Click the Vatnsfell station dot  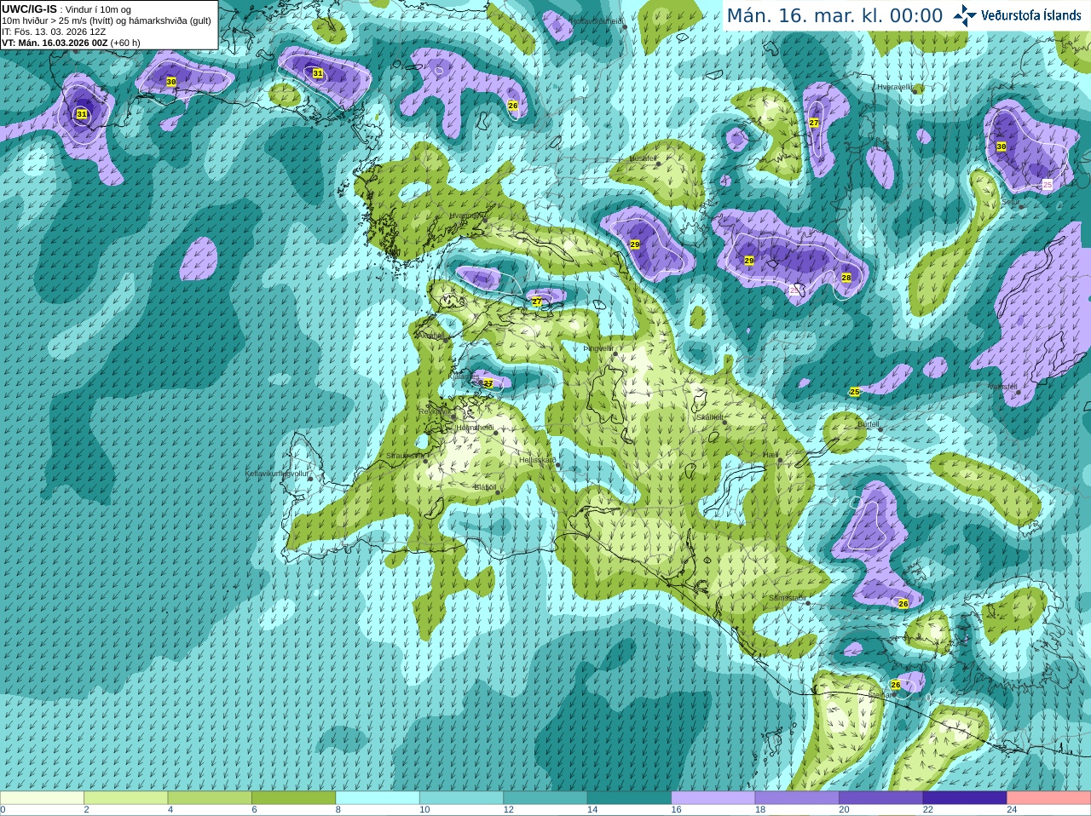point(1018,393)
